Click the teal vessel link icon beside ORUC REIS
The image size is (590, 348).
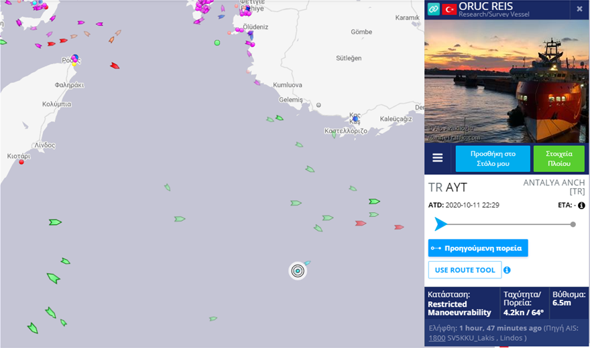(433, 9)
